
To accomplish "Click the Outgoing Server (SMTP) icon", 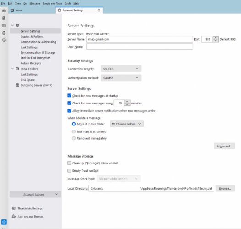I will tap(17, 85).
